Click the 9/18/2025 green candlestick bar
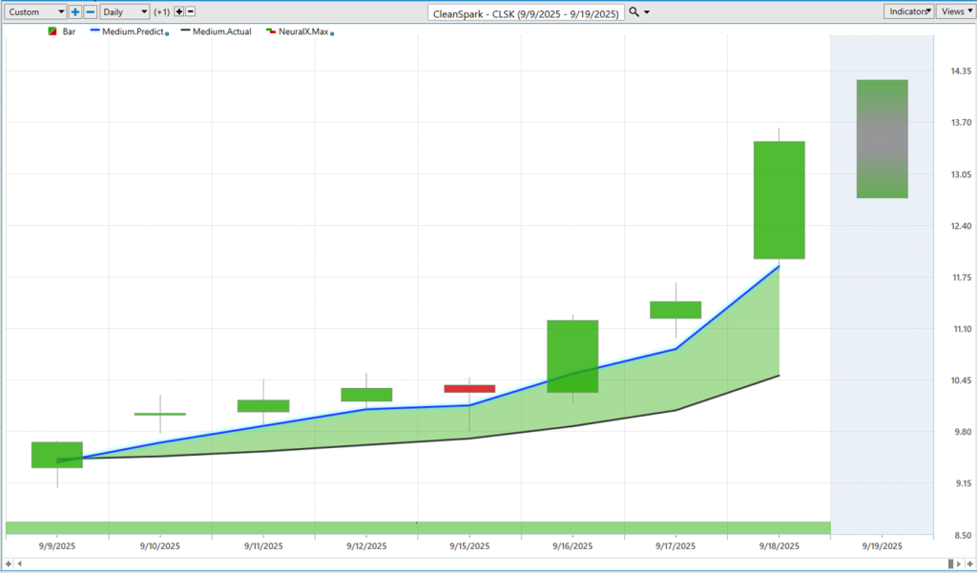 point(780,200)
